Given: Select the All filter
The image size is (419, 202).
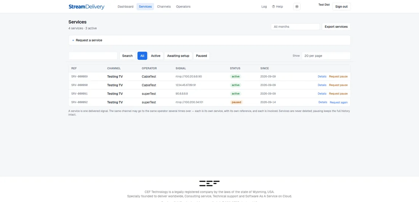Looking at the screenshot, I should tap(142, 56).
